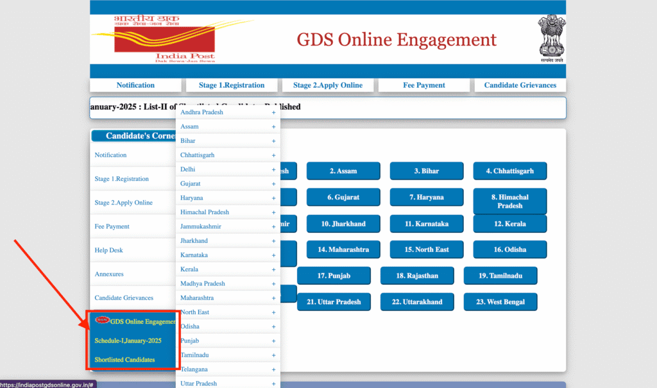Screen dimensions: 657x388
Task: Click the Candidate's Corner panel header
Action: pos(134,136)
